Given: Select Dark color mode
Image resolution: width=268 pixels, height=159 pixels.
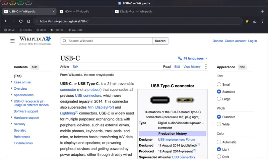Looking at the screenshot, I should (x=219, y=157).
